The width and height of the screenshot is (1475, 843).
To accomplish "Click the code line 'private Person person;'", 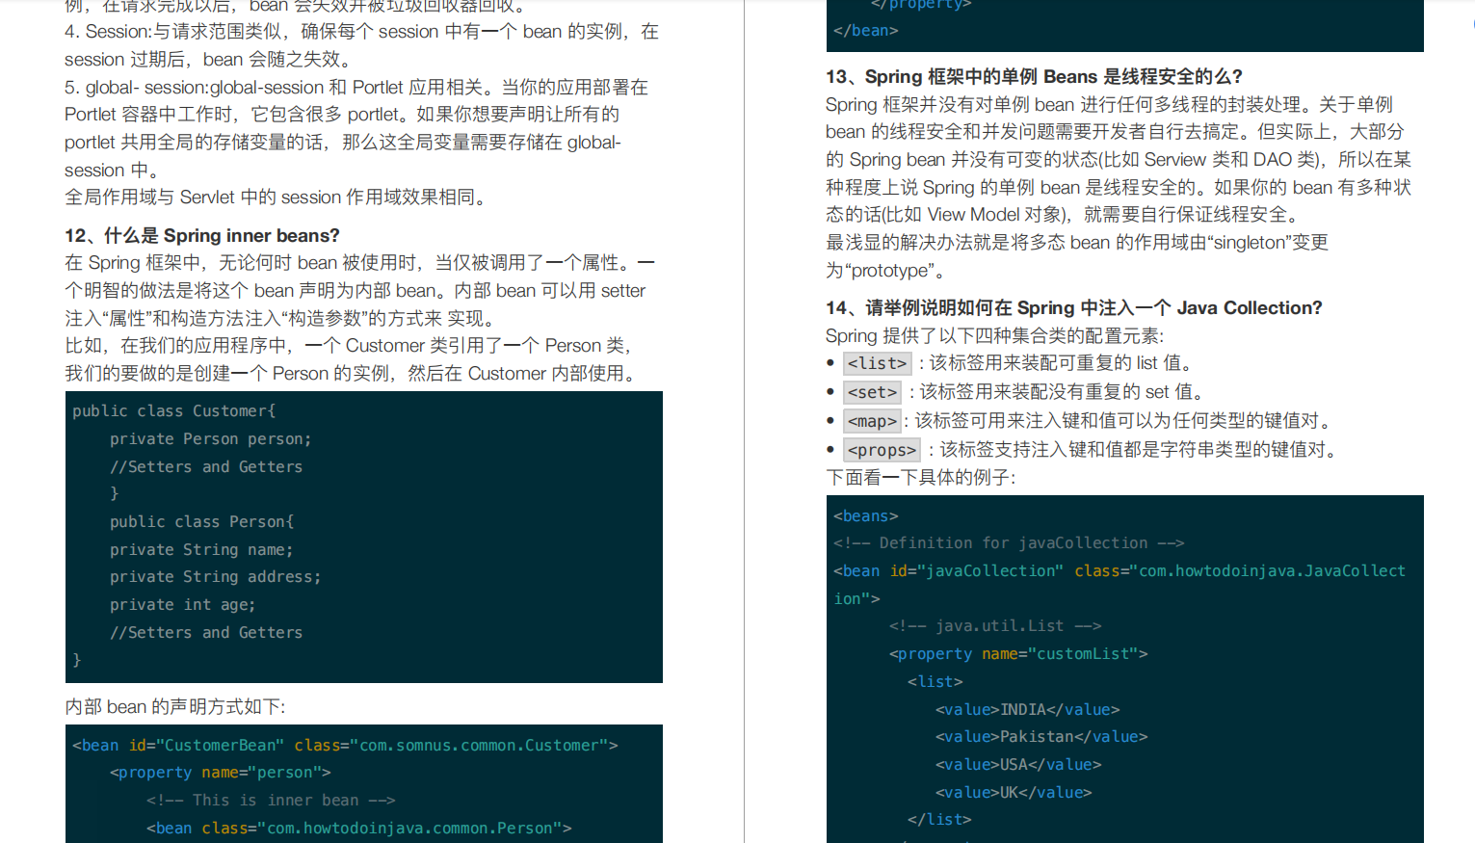I will coord(211,438).
